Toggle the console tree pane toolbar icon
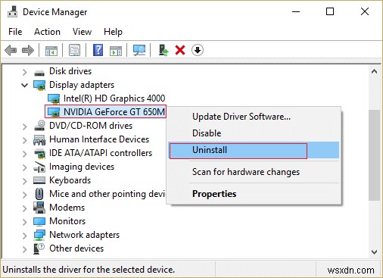The height and width of the screenshot is (278, 383). pos(51,51)
